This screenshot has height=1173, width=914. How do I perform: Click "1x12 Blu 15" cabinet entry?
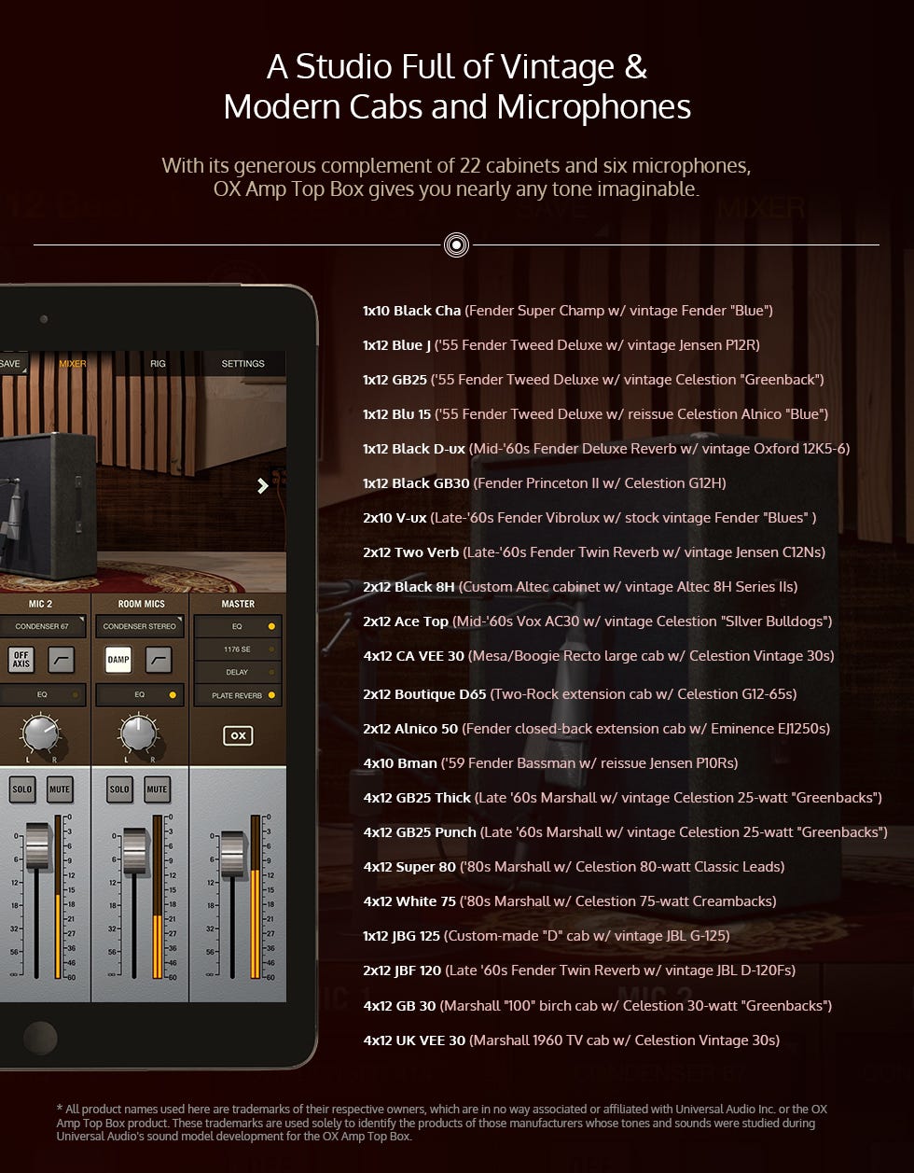coord(596,414)
